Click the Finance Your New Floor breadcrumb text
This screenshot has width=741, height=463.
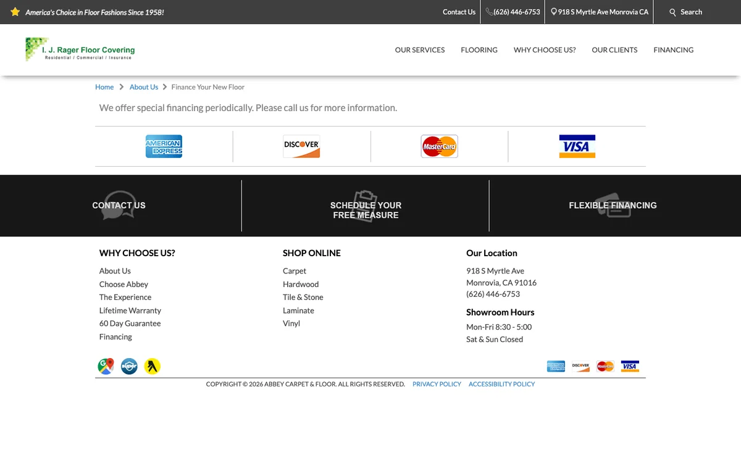point(208,87)
